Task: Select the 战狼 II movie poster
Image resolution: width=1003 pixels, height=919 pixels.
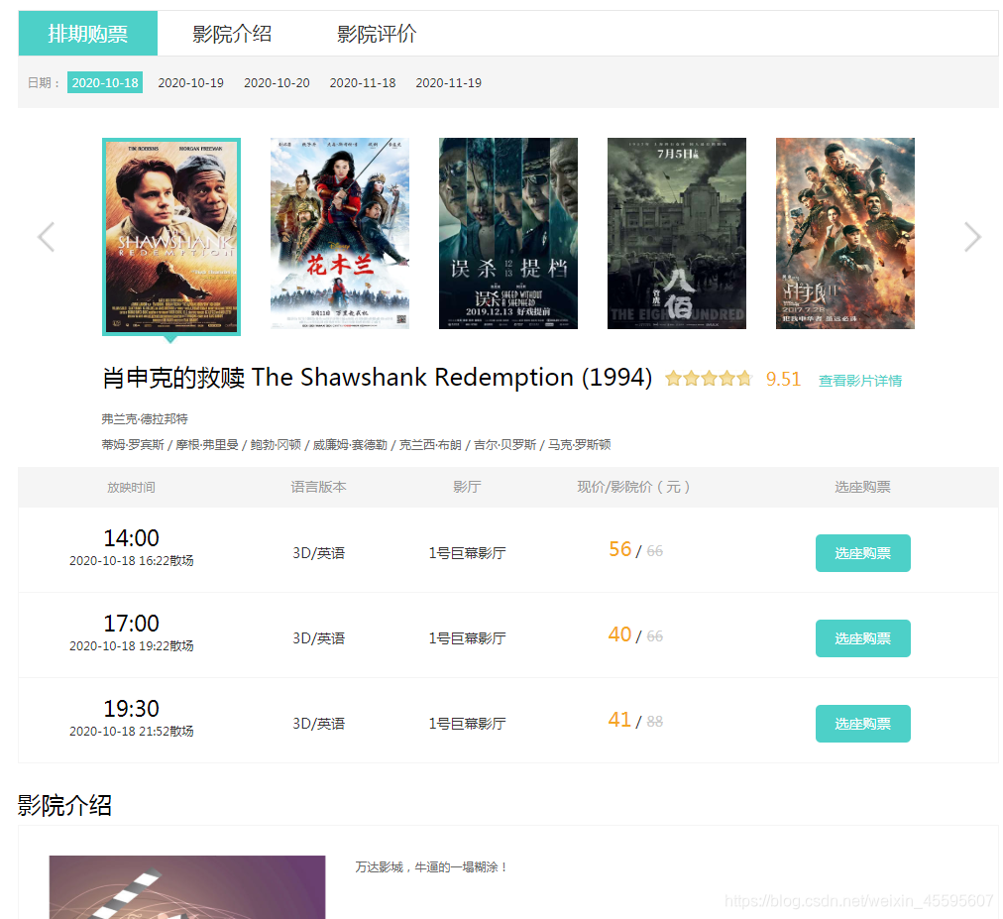Action: point(845,234)
